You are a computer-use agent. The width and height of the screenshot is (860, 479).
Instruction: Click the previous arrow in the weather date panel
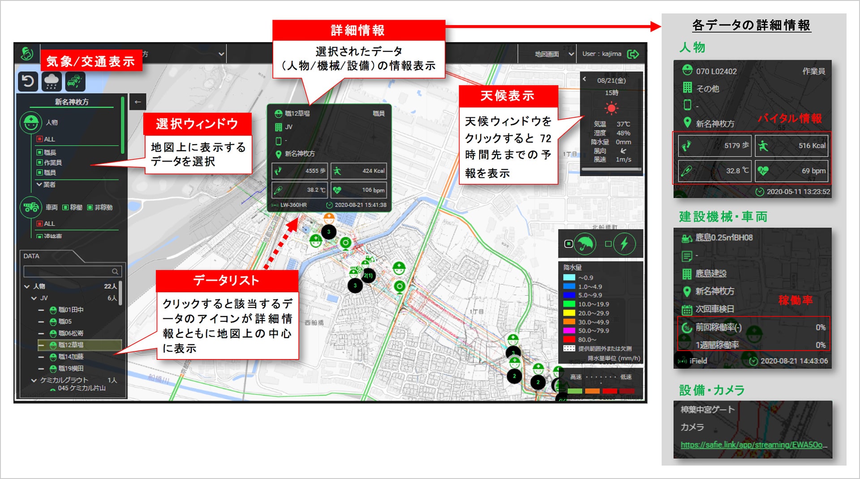585,79
